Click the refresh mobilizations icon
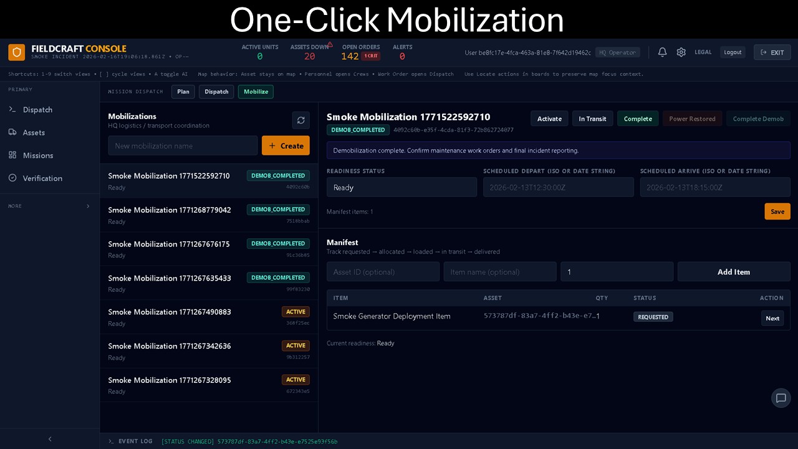 point(300,120)
